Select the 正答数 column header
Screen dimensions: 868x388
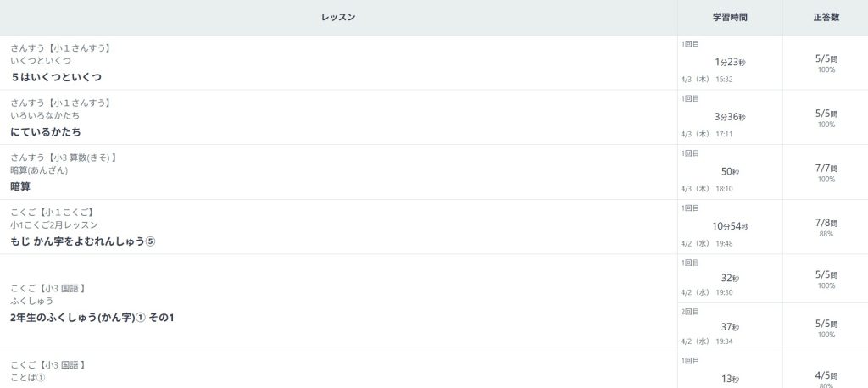pos(825,17)
